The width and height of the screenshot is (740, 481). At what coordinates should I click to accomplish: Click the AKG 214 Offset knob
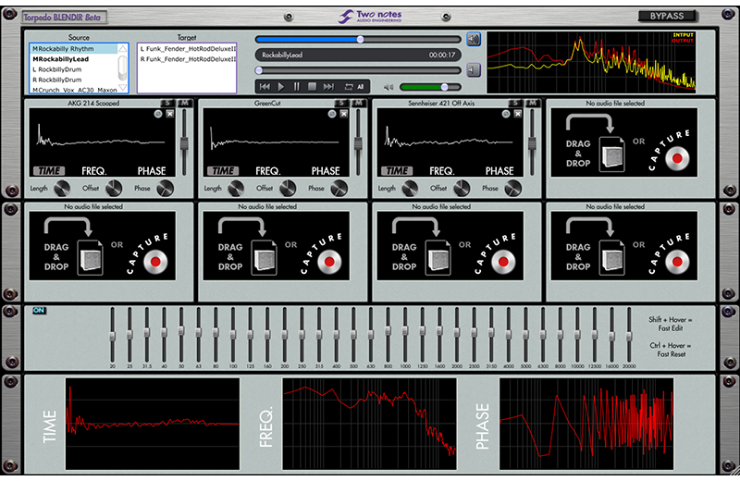[x=114, y=189]
